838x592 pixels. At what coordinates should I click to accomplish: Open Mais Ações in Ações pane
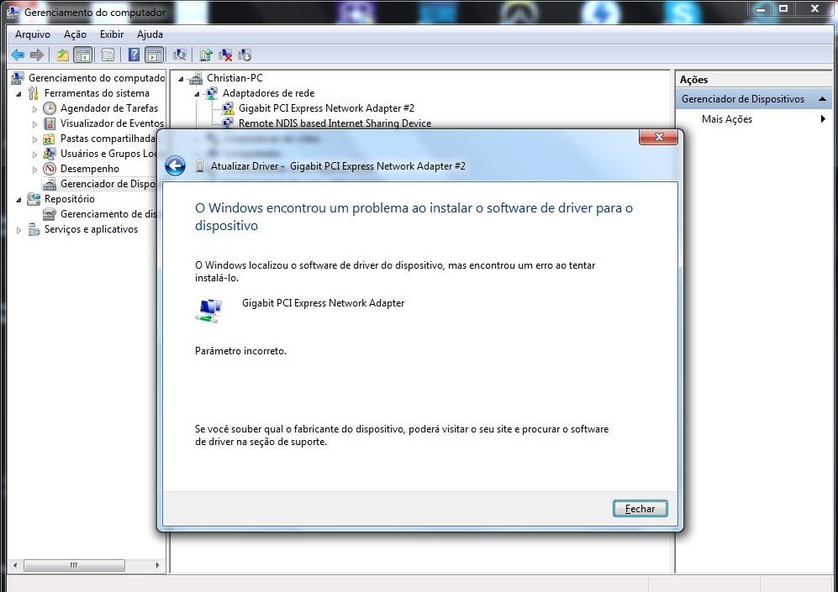727,119
